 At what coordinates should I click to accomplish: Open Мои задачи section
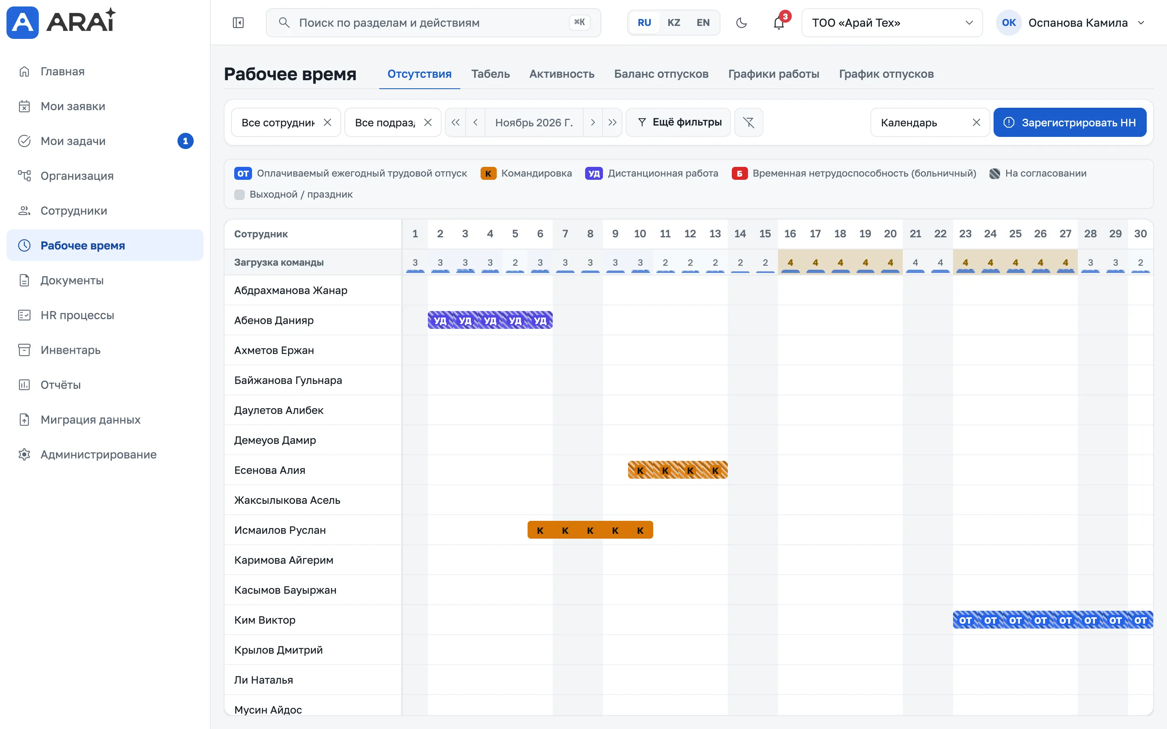pos(105,141)
